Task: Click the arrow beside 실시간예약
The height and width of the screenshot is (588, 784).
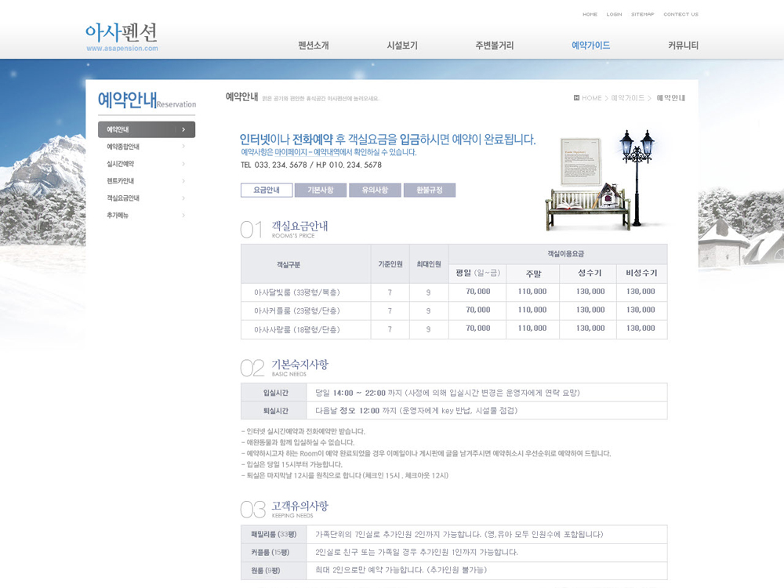Action: click(183, 164)
